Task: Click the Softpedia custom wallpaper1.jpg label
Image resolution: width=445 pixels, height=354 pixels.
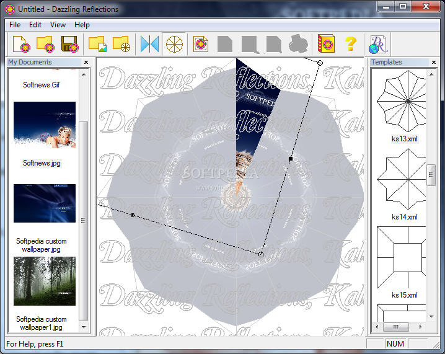Action: [42, 324]
